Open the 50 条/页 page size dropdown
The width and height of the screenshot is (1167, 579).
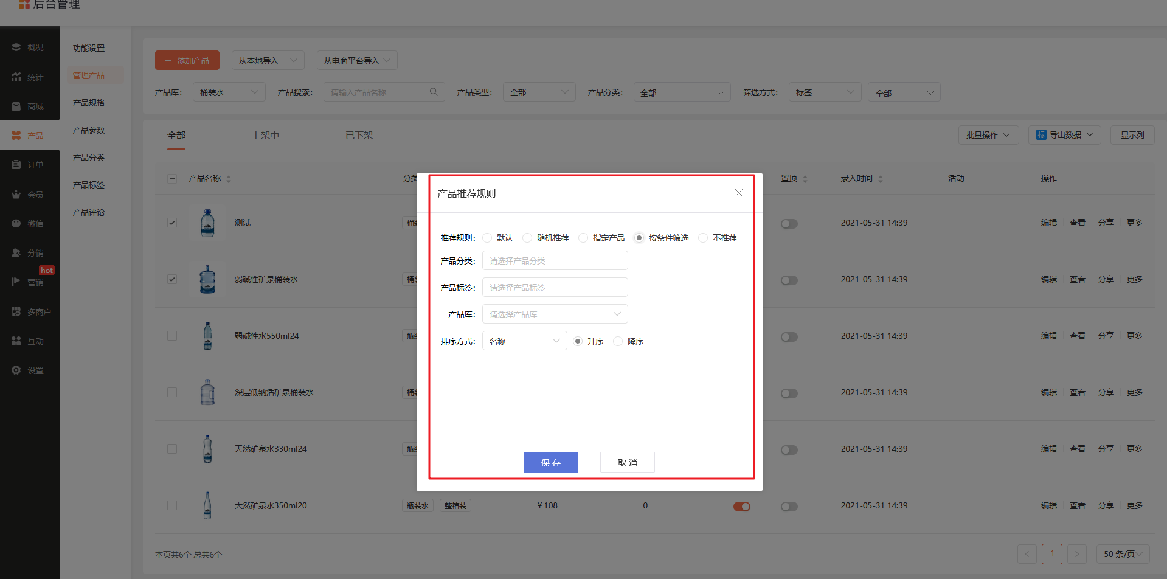point(1123,554)
